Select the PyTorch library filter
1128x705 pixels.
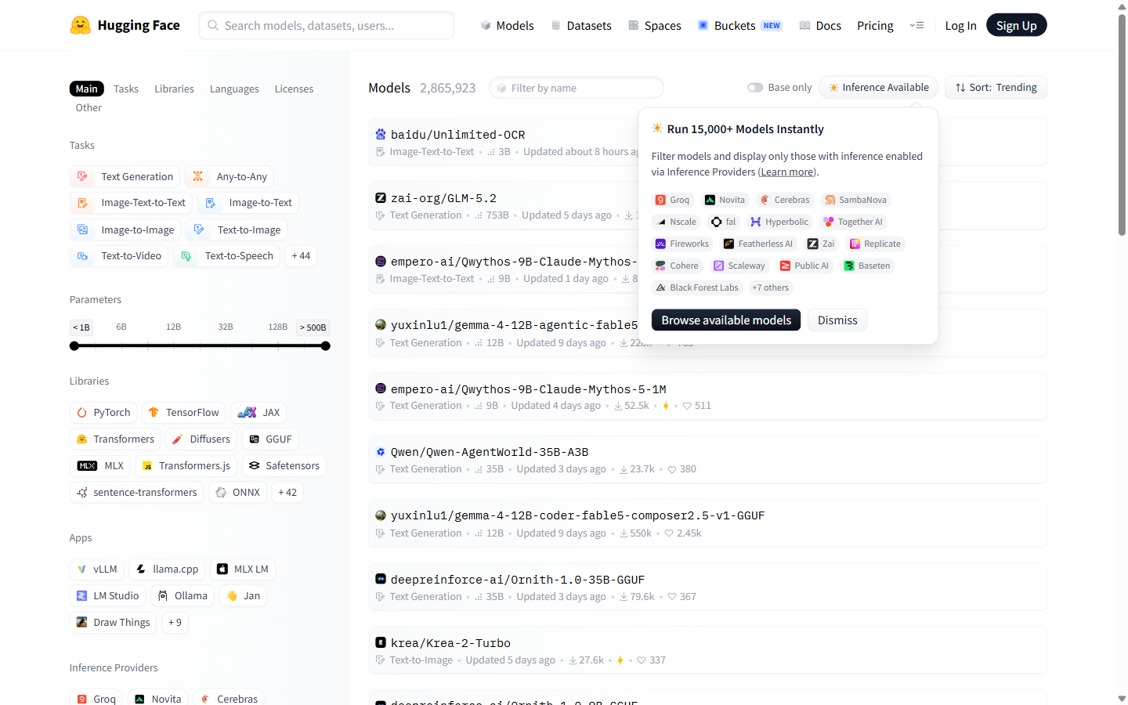104,413
